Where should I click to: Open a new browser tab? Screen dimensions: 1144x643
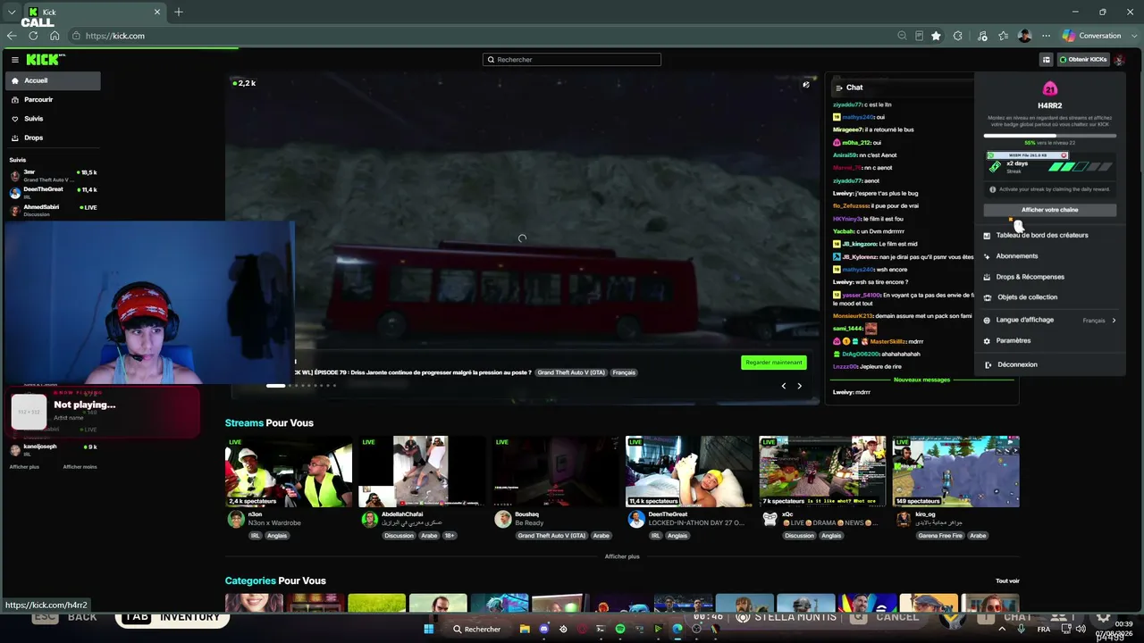pyautogui.click(x=179, y=13)
